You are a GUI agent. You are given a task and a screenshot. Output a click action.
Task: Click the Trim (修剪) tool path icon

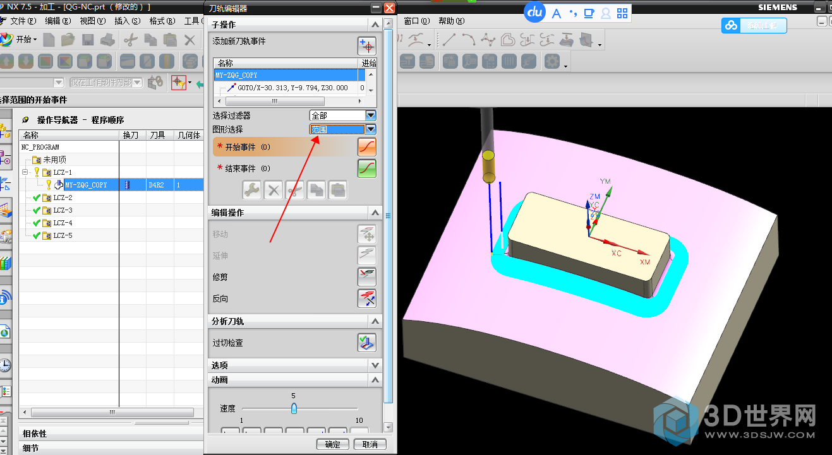(x=366, y=277)
